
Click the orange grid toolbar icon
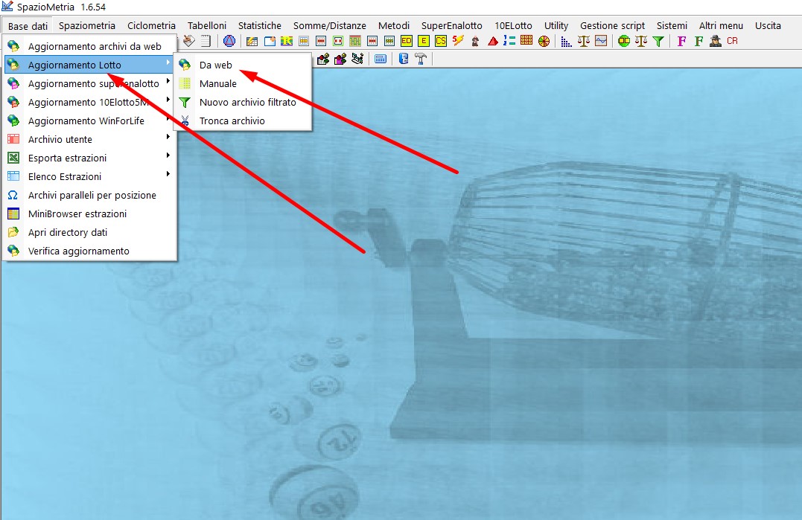point(526,40)
